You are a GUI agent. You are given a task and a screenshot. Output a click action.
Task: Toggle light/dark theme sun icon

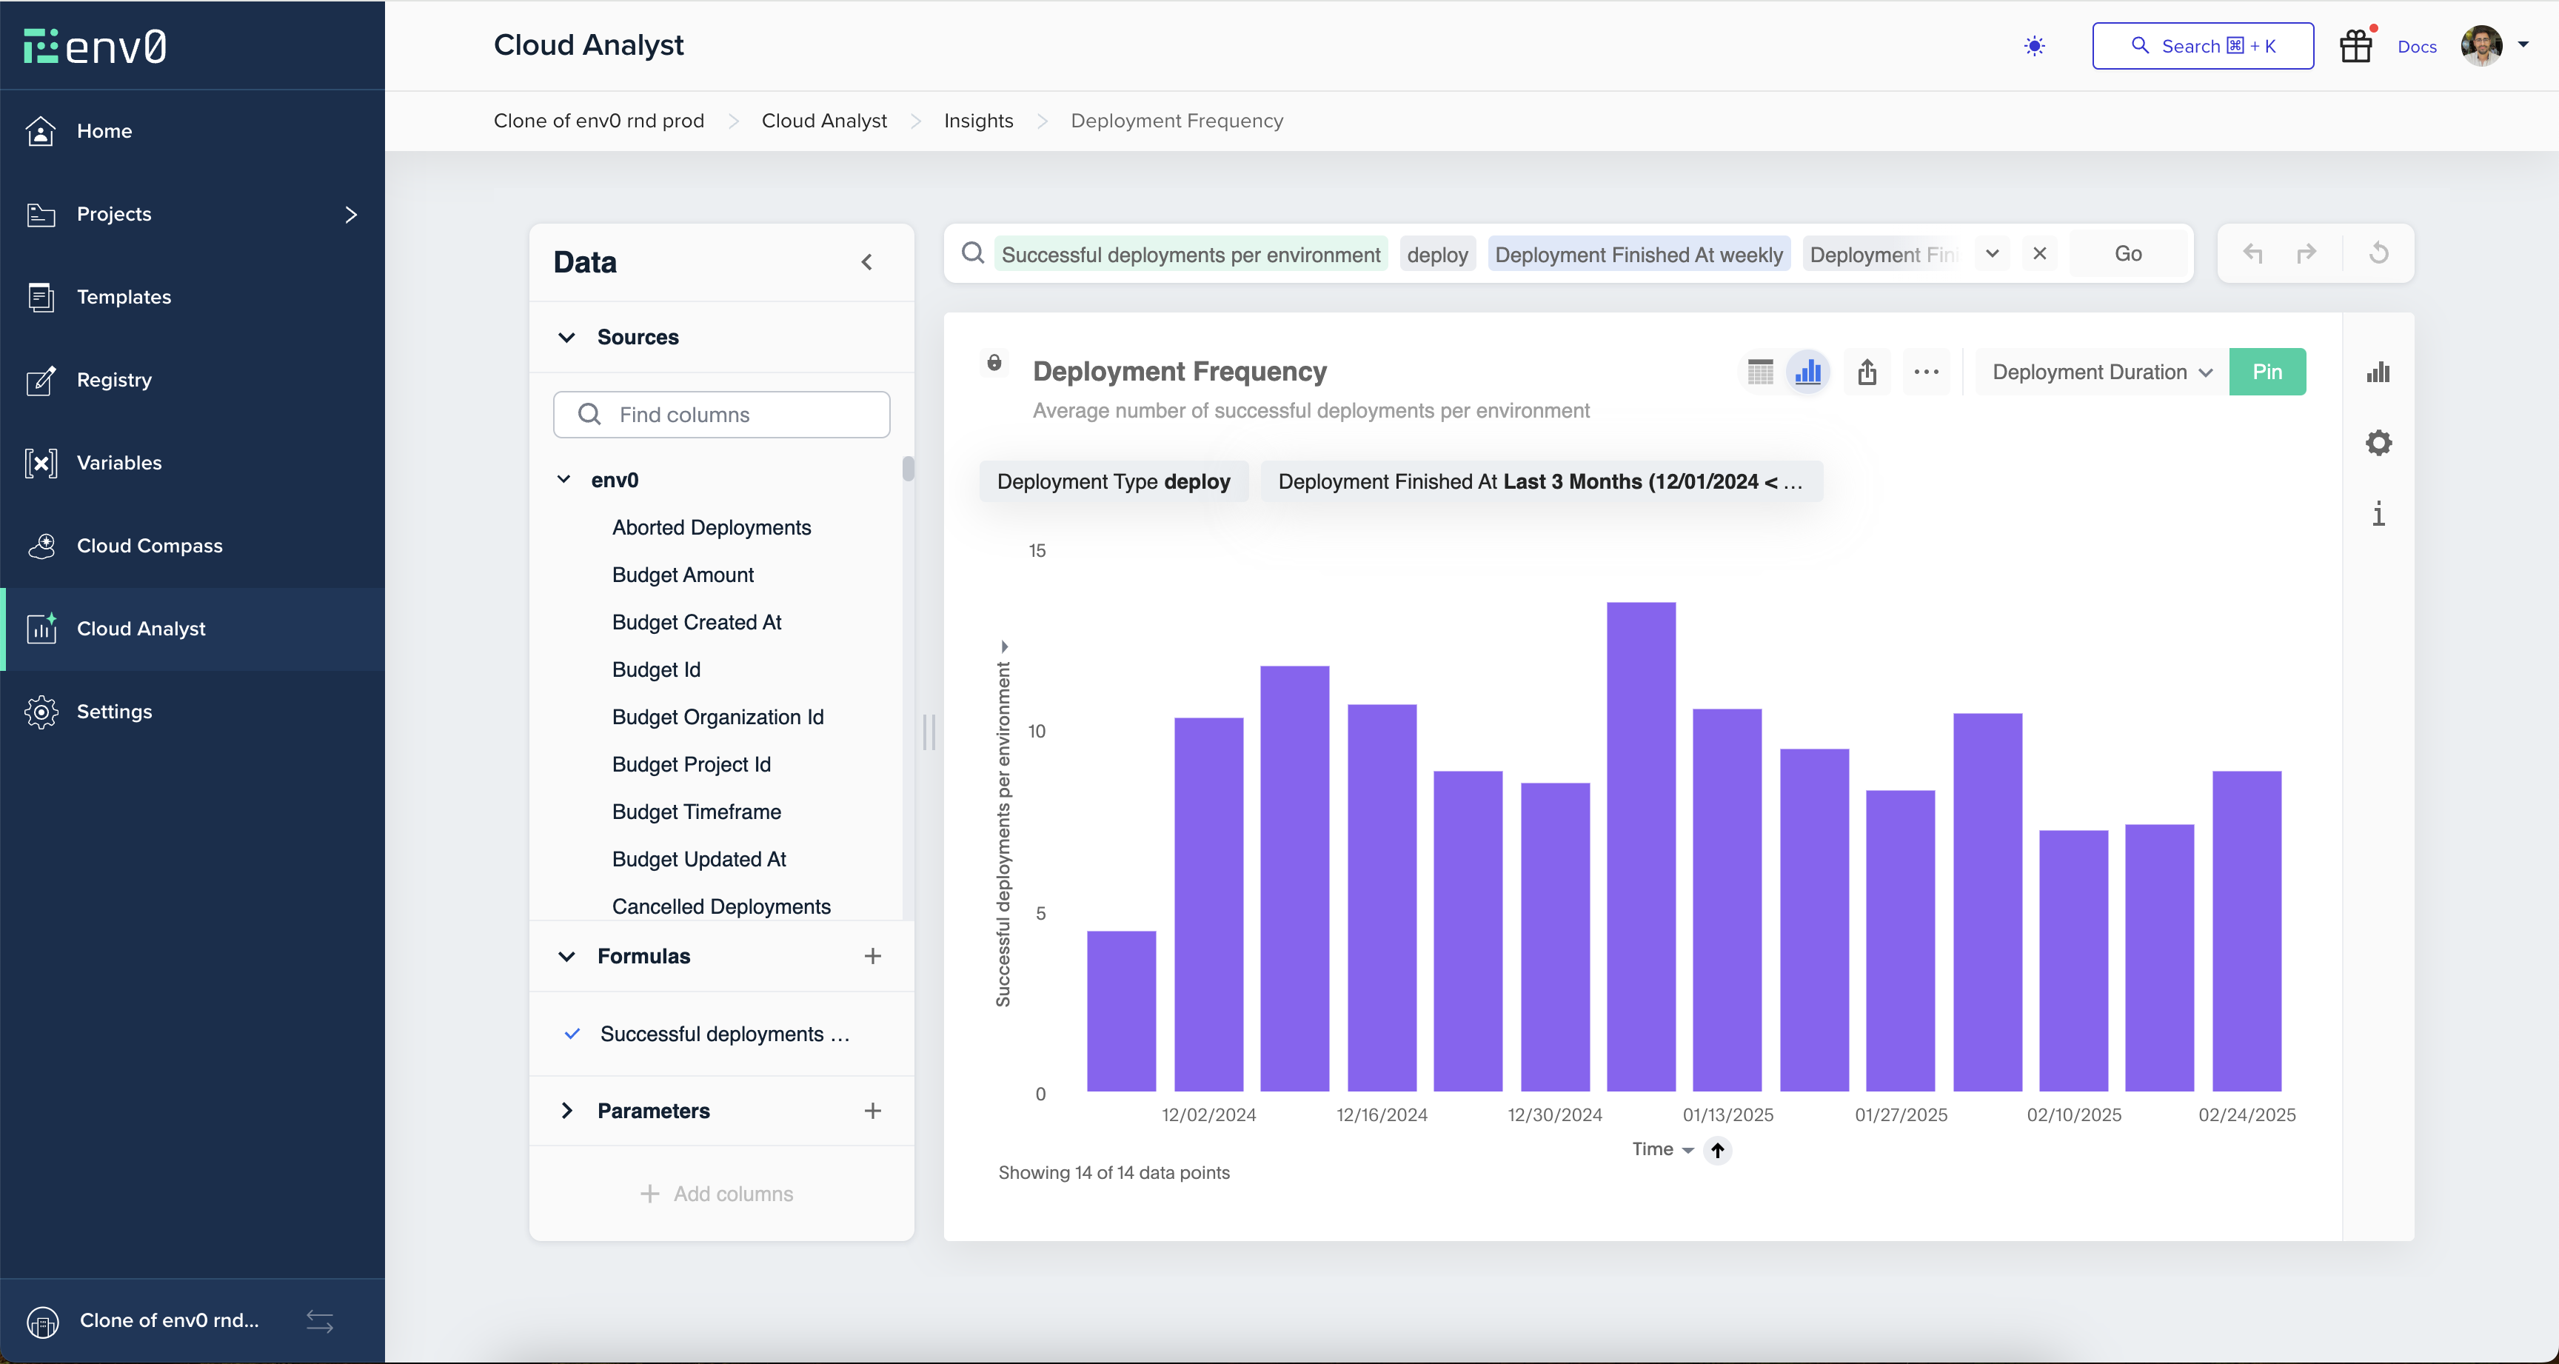[2033, 46]
